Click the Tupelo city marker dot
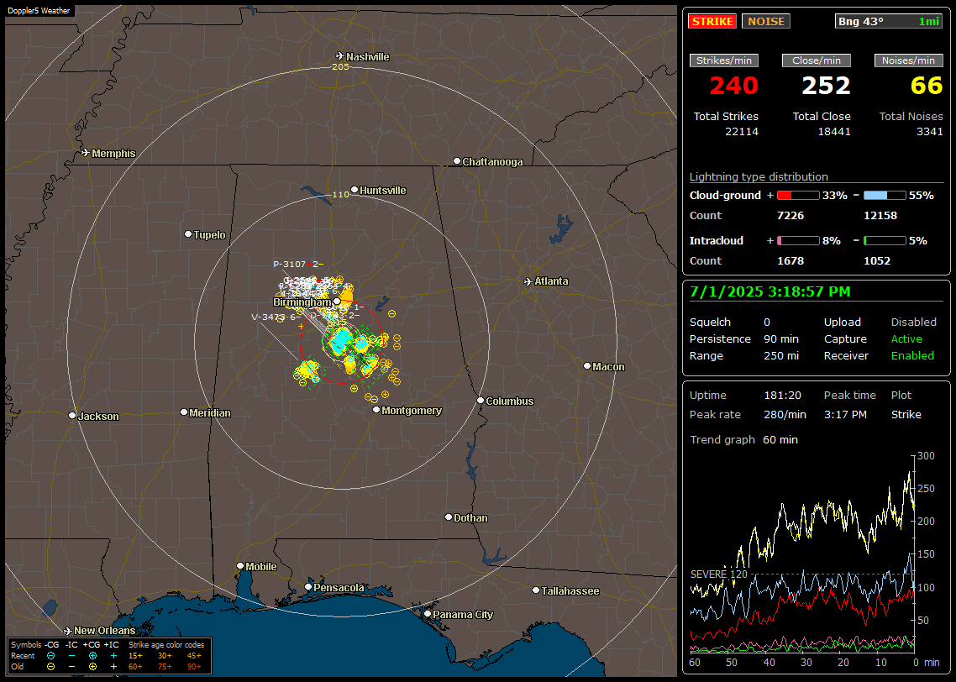The width and height of the screenshot is (956, 682). pyautogui.click(x=188, y=234)
